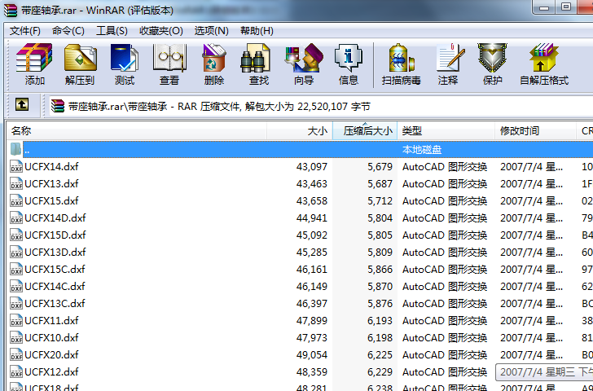Click the size value 43,463

(x=312, y=183)
